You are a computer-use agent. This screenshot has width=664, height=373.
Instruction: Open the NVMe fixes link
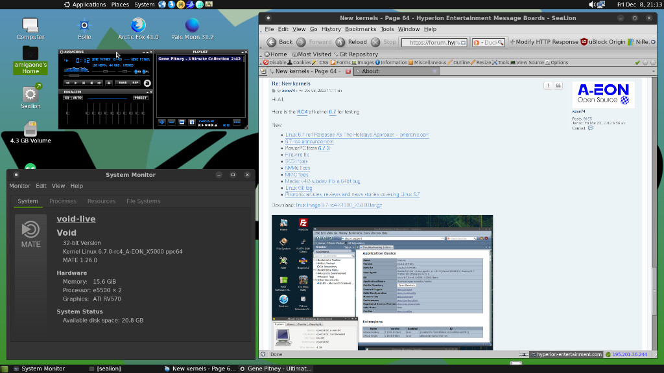point(297,168)
